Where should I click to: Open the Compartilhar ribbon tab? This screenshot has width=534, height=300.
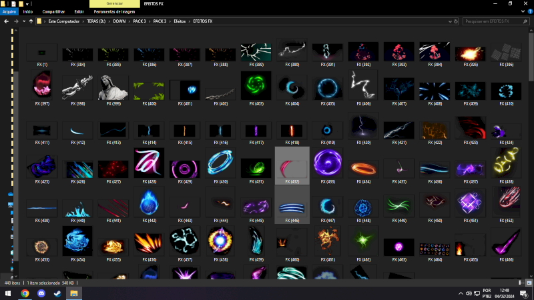53,11
